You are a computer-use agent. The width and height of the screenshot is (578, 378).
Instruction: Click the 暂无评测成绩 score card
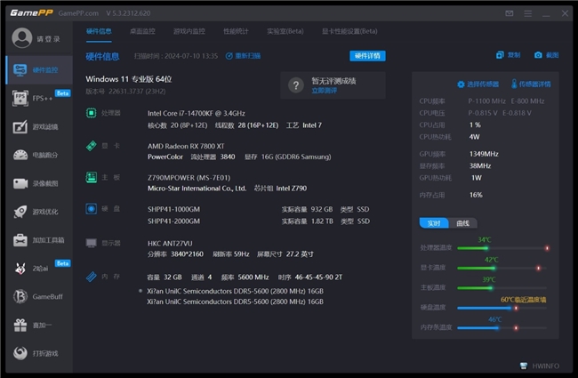pos(333,85)
